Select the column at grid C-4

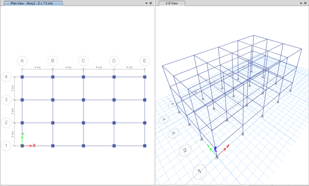83,77
